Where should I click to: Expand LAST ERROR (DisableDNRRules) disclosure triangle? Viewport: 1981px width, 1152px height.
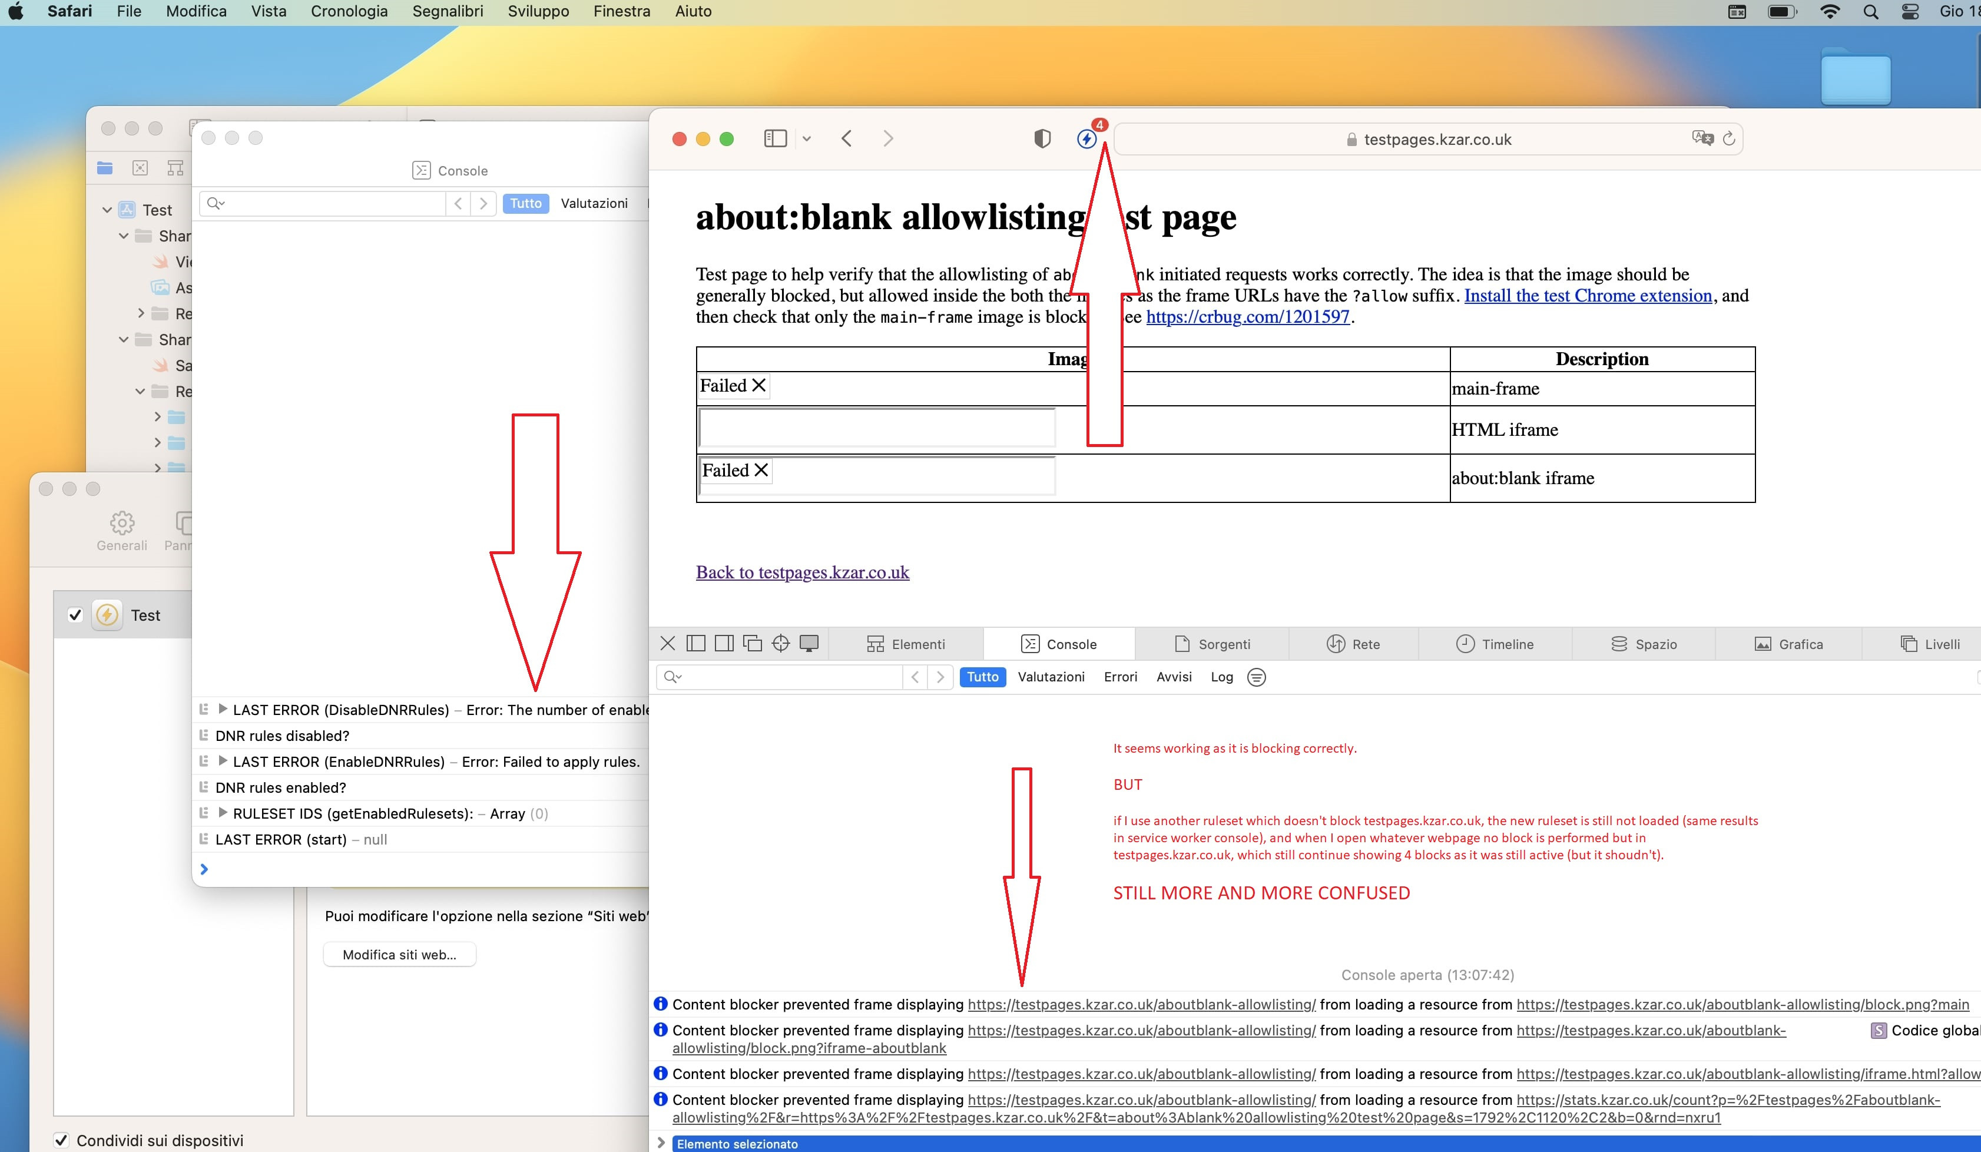pos(223,709)
